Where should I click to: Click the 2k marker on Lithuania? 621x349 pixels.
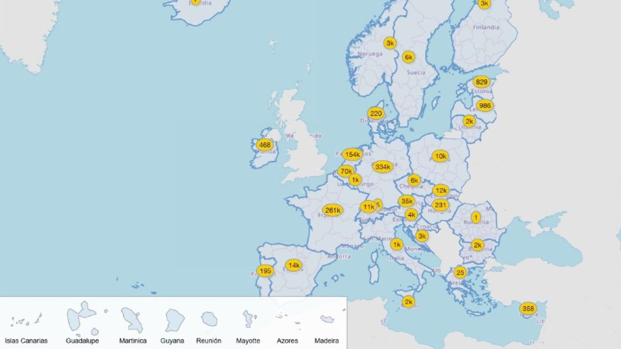coord(469,122)
